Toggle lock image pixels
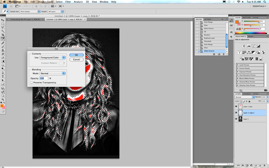 pos(244,101)
